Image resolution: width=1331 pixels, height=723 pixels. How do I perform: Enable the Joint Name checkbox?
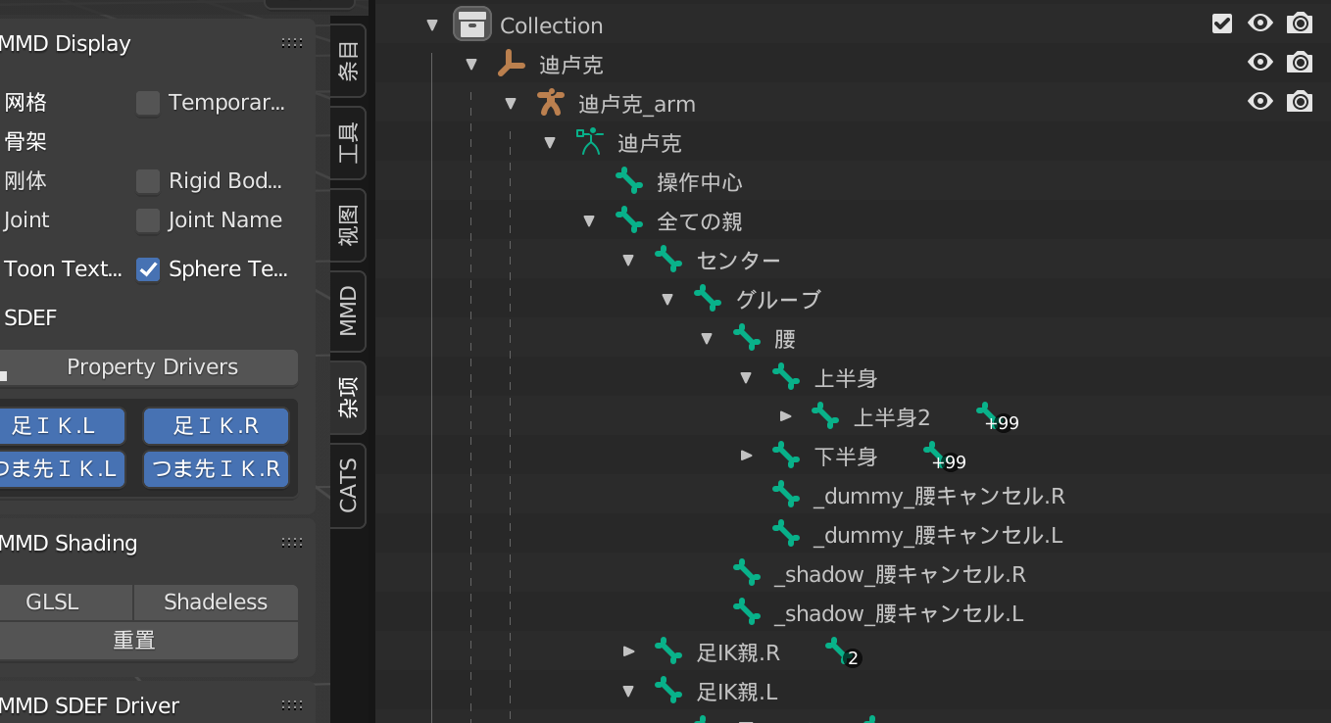[148, 220]
